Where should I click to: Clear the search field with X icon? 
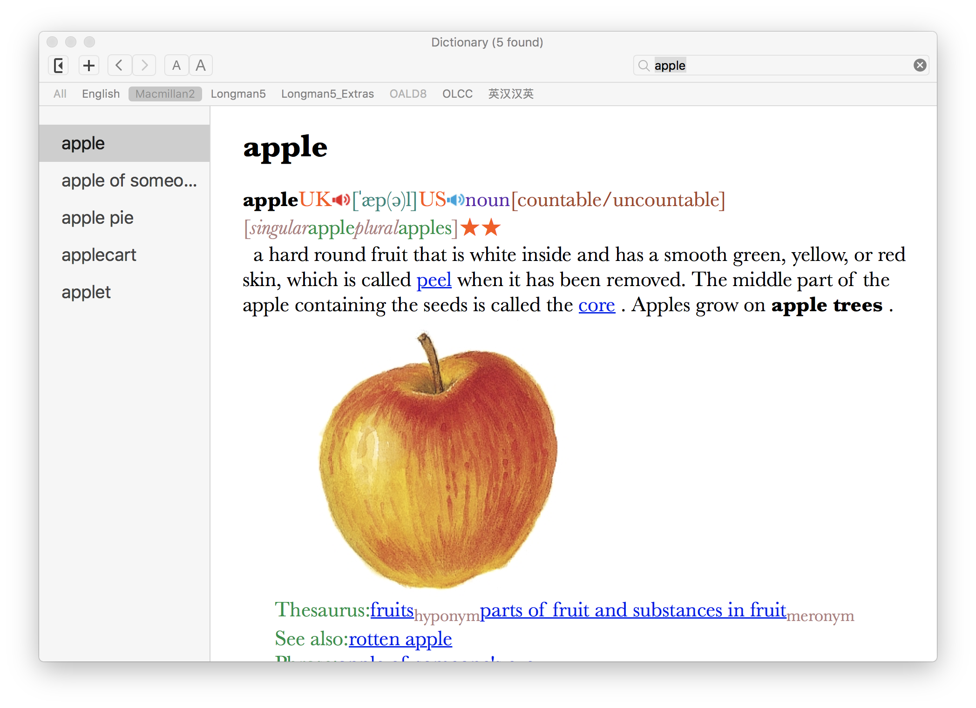click(x=920, y=65)
